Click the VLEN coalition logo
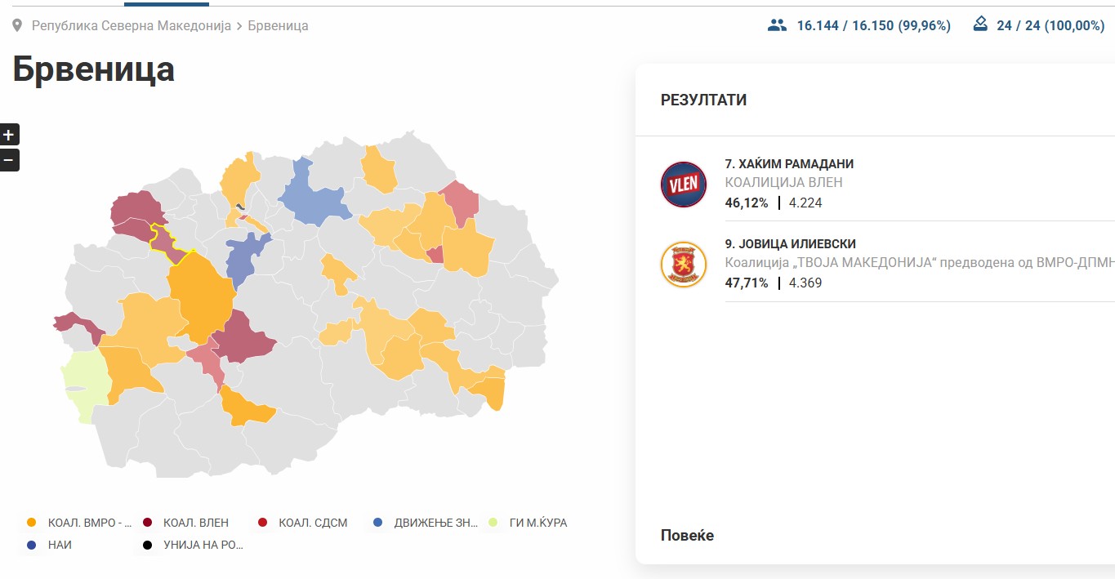Screen dimensions: 1115x579 click(x=684, y=184)
